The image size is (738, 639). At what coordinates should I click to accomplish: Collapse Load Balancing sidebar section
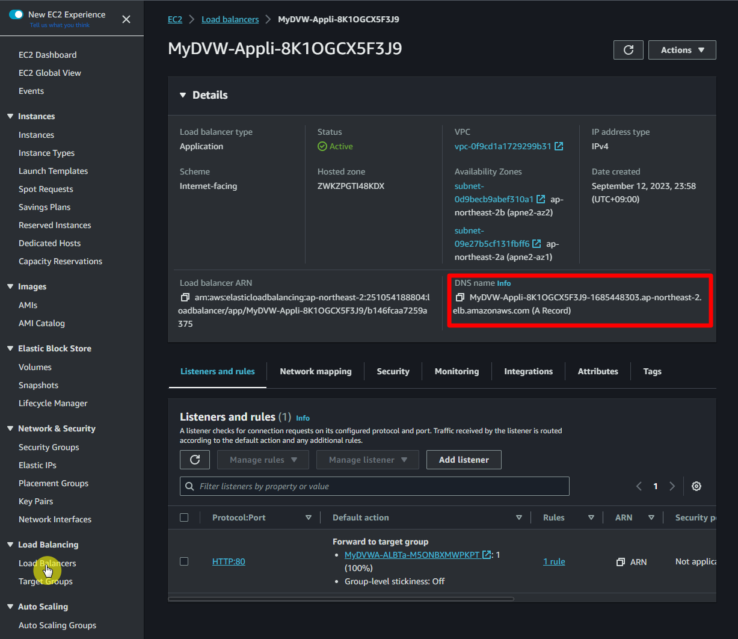[10, 545]
